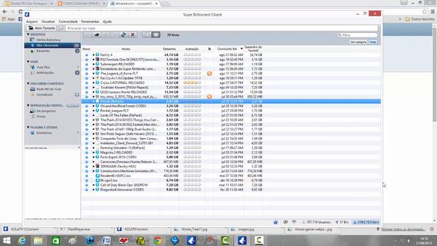
Task: Click the users count status entry
Action: click(316, 222)
